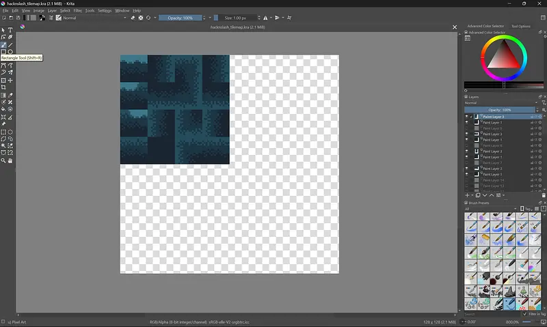Image resolution: width=547 pixels, height=327 pixels.
Task: Click the add new layer plus button
Action: coord(468,195)
